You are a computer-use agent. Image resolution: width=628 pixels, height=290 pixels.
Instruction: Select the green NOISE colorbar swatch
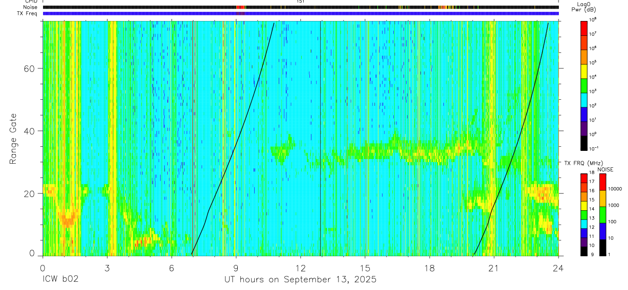[x=603, y=215]
